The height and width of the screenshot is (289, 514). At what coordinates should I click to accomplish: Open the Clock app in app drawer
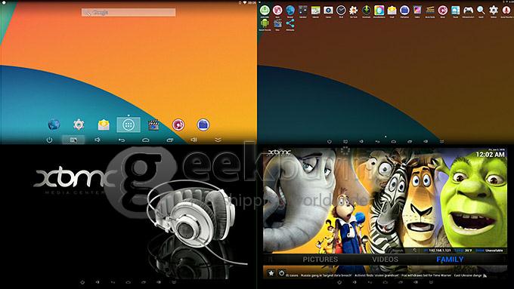tap(341, 11)
